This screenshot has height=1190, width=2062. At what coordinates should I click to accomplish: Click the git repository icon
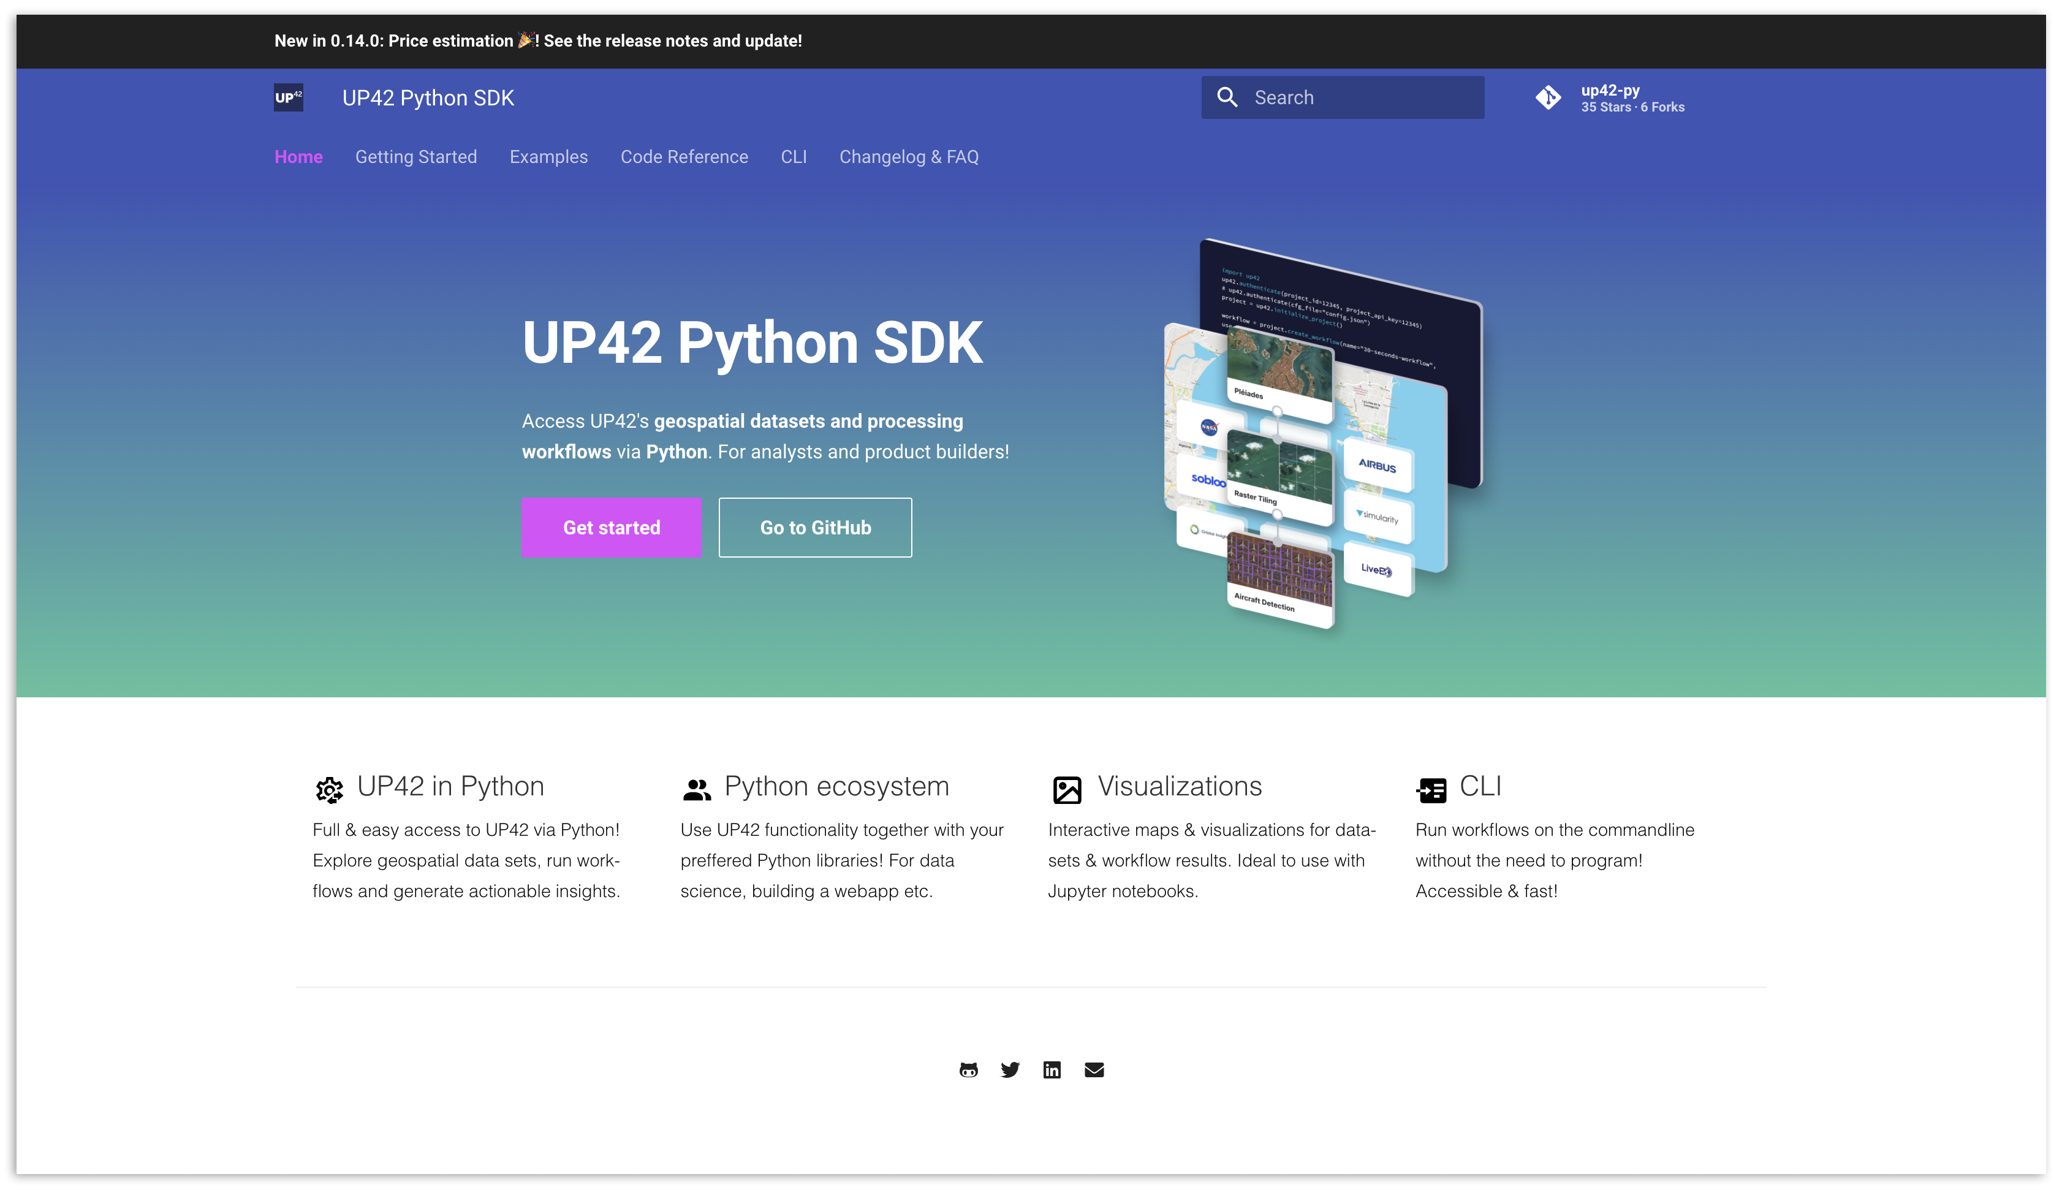pyautogui.click(x=1548, y=97)
